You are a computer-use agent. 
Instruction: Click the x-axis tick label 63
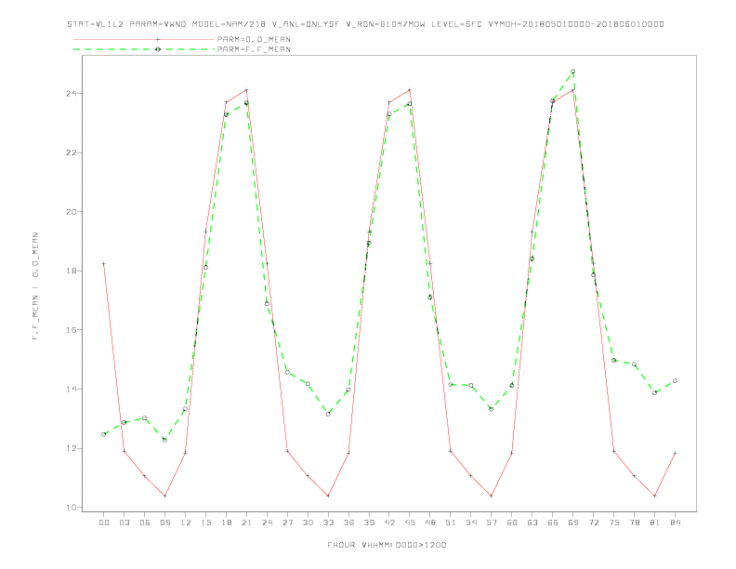[x=532, y=523]
